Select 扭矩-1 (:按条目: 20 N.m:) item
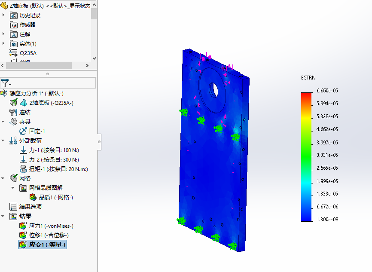 (x=58, y=169)
